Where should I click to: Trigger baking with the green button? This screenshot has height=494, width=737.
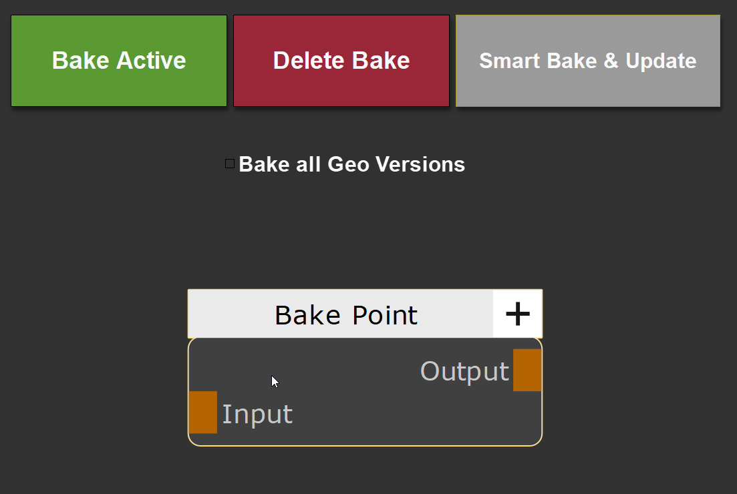119,61
